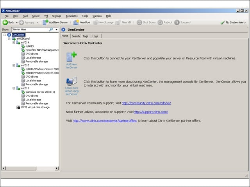250x187 pixels.
Task: Click the Suspend toolbar icon
Action: coord(177,23)
